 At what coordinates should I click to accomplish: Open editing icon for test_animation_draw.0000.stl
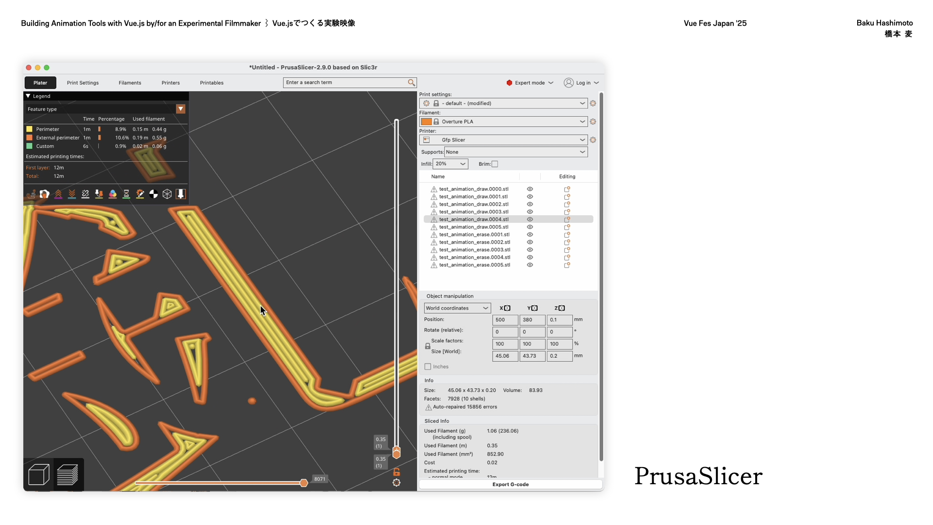click(567, 189)
